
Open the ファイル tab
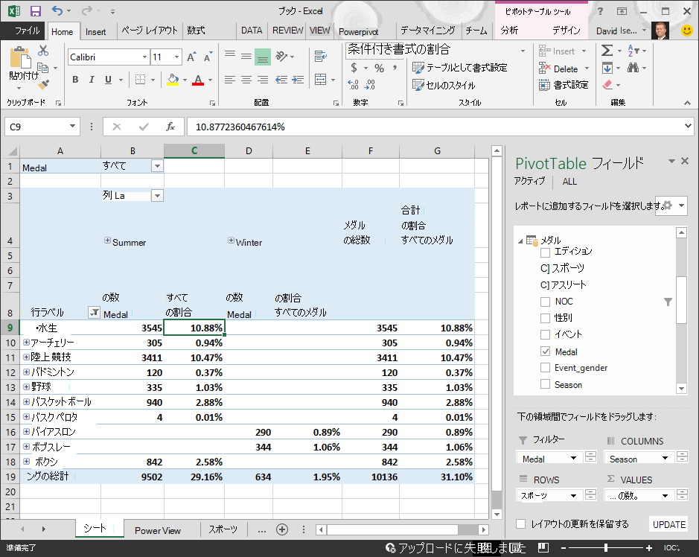click(27, 31)
